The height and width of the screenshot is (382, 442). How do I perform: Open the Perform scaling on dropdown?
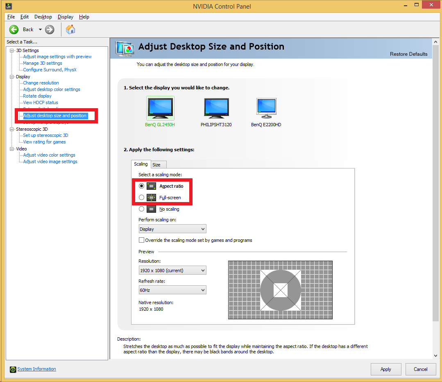[172, 229]
